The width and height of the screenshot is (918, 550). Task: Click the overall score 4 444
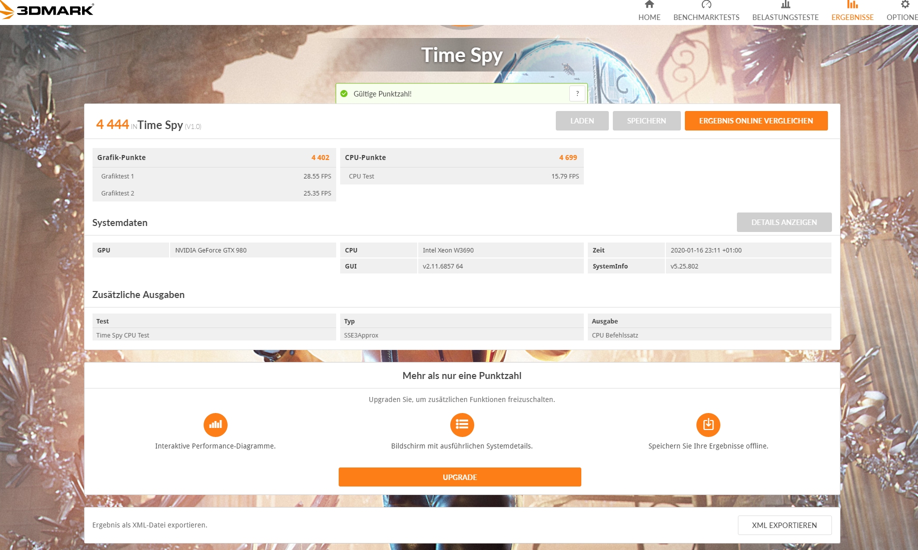113,124
